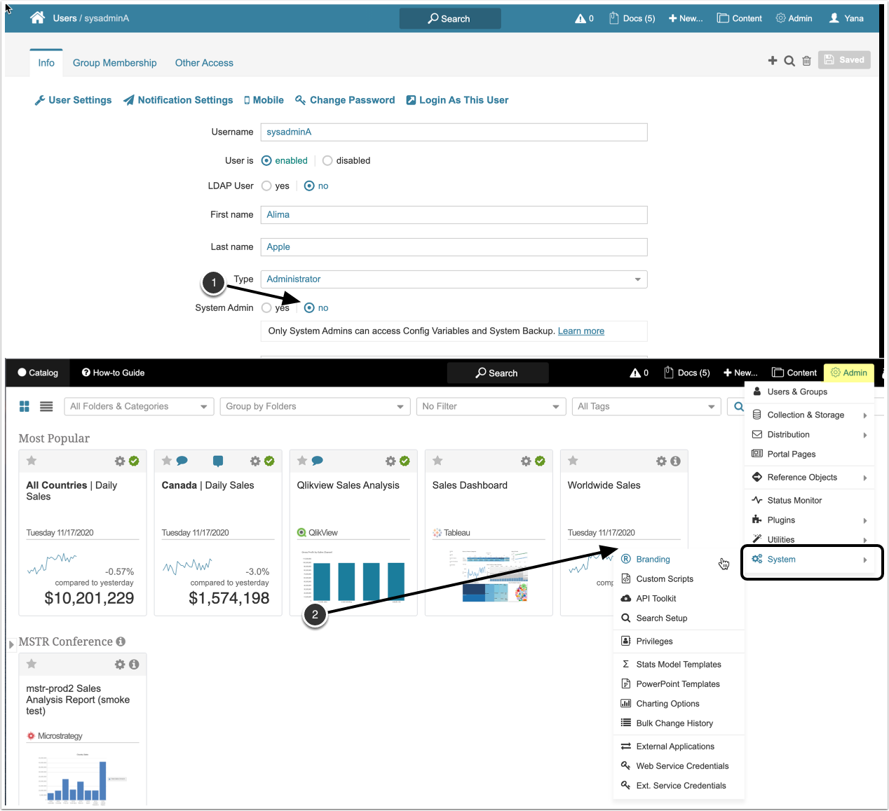The height and width of the screenshot is (811, 889).
Task: Expand the Plugins submenu
Action: (810, 520)
